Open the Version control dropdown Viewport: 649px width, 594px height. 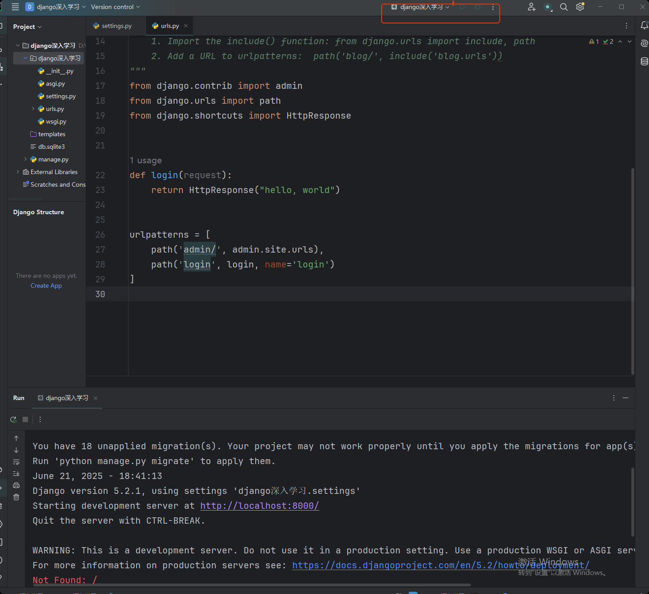(115, 7)
